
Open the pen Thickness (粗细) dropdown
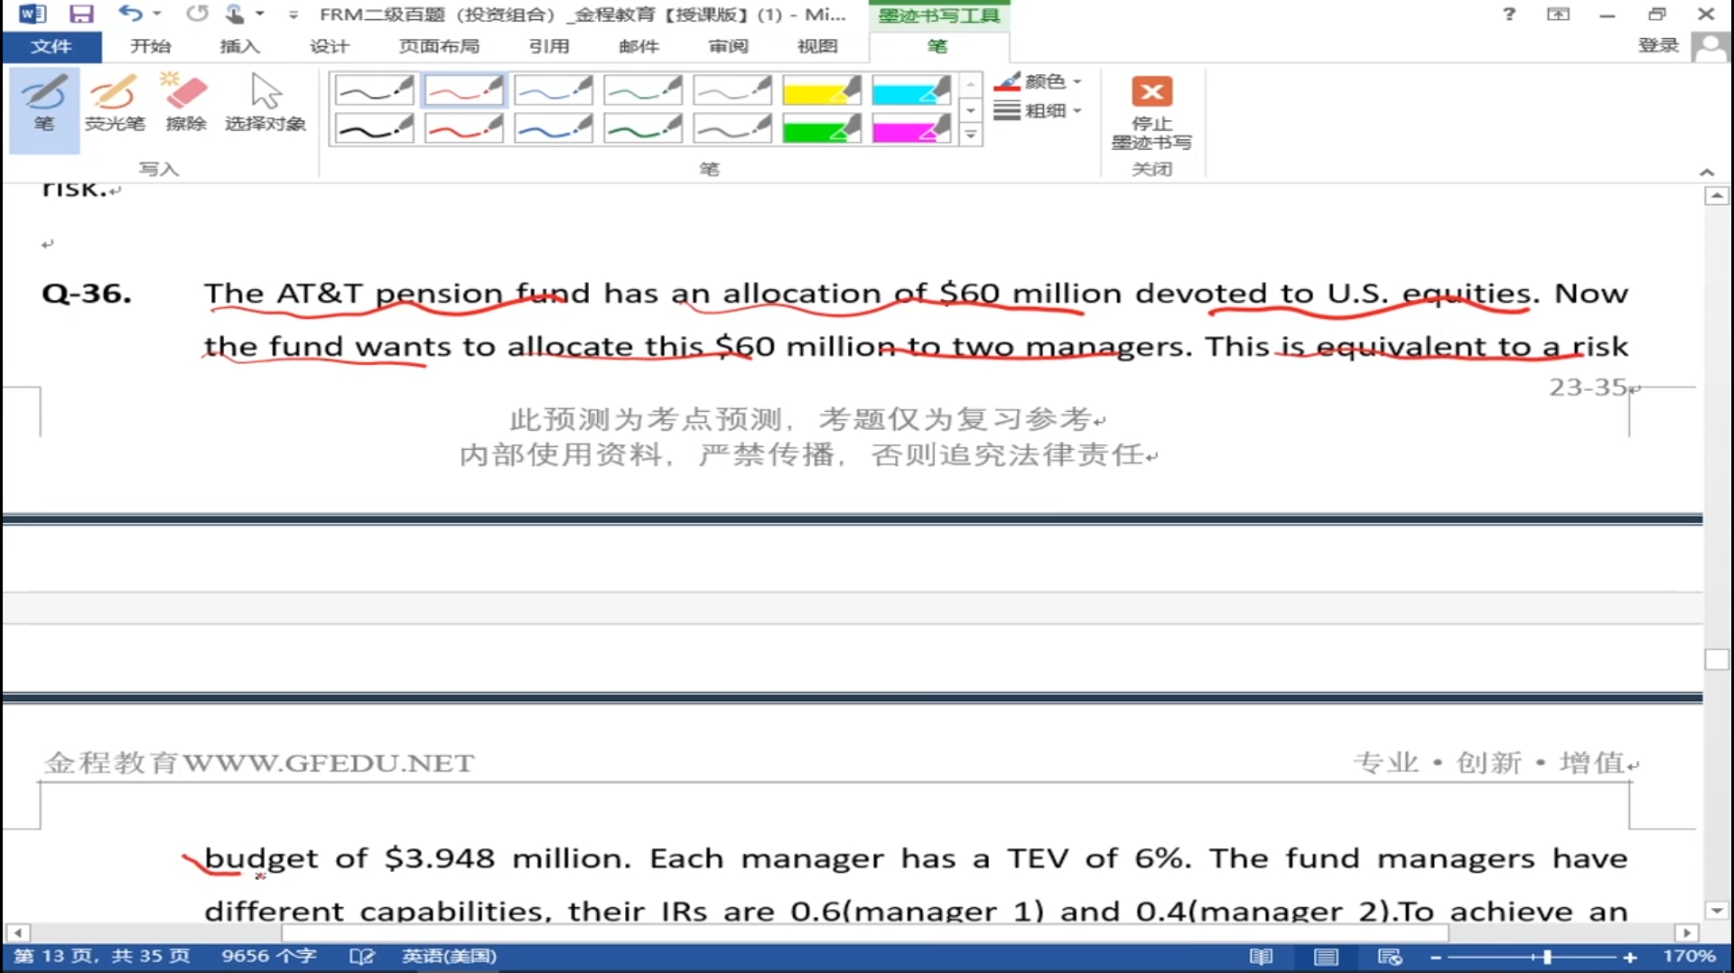pos(1039,111)
